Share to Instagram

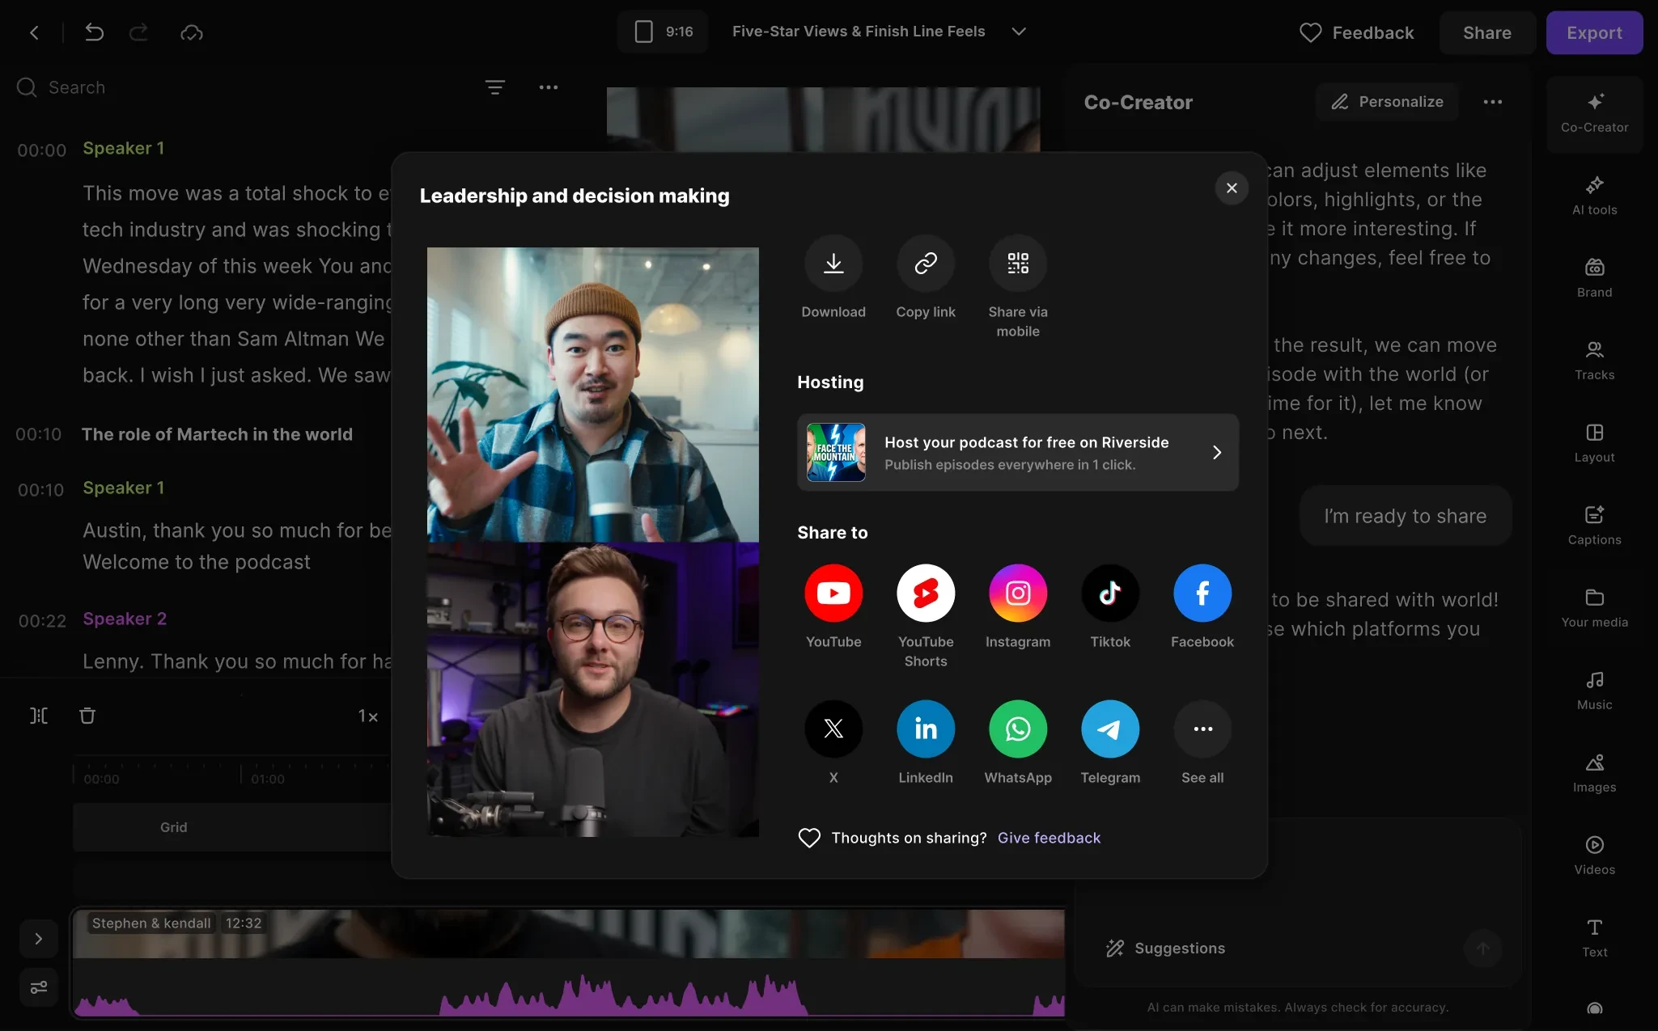[x=1018, y=594]
